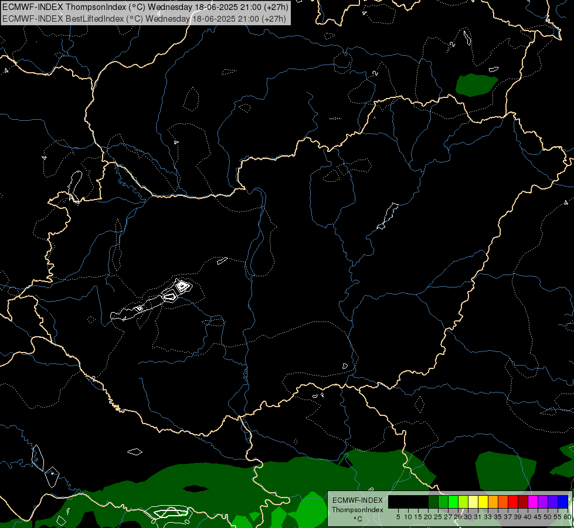Click the dark green 20–25 legend swatch
Image resolution: width=574 pixels, height=528 pixels.
[x=433, y=502]
